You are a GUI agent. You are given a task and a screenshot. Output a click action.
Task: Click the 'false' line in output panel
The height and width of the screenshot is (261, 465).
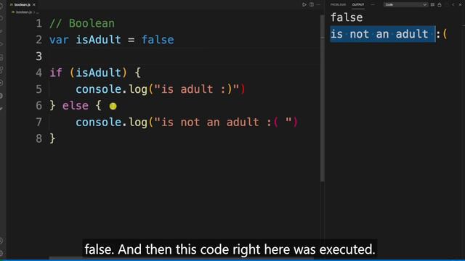click(347, 17)
